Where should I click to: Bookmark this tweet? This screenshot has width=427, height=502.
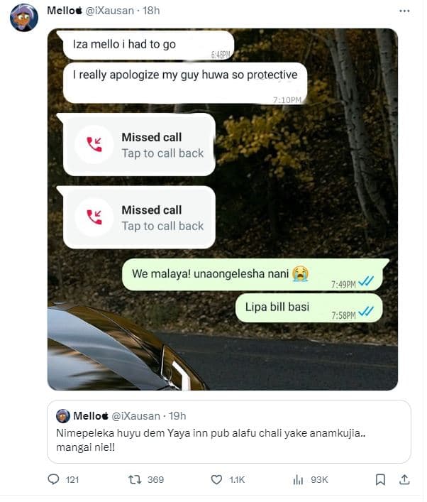pyautogui.click(x=380, y=479)
